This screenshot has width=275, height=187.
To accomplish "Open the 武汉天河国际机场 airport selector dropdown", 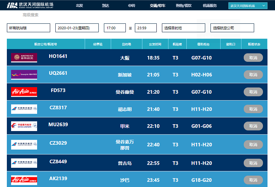I will tap(247, 6).
